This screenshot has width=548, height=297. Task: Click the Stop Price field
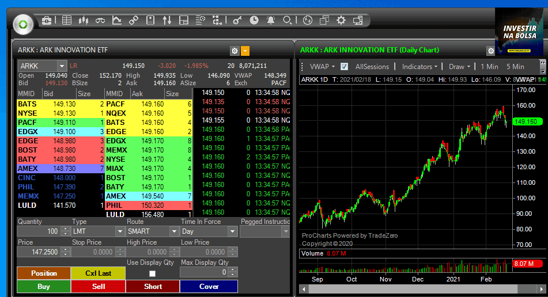(94, 252)
